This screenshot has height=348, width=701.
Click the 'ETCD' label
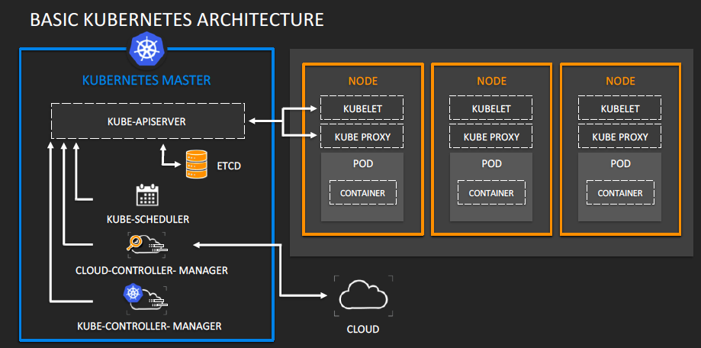230,166
